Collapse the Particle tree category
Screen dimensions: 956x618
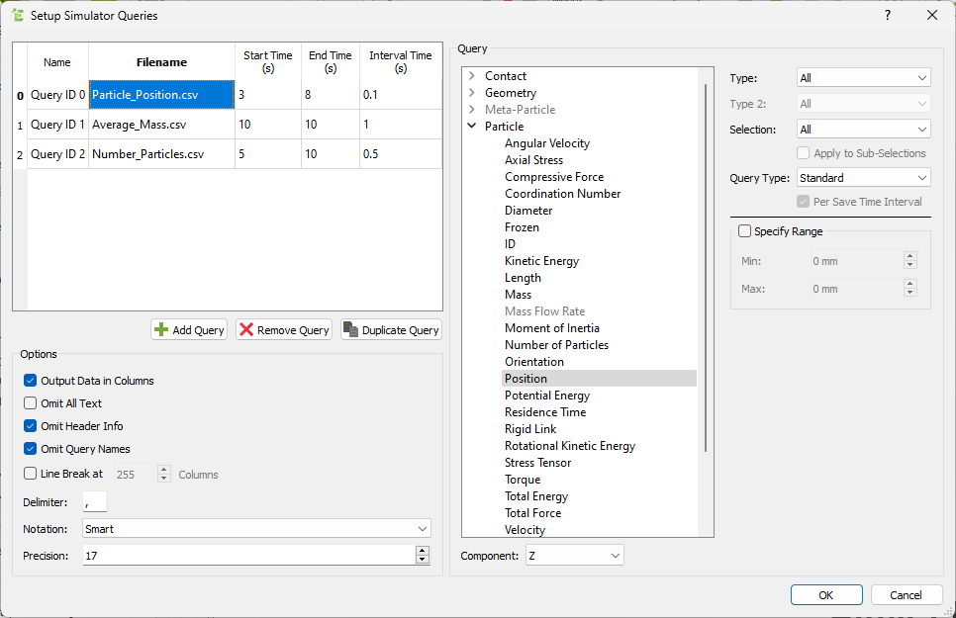click(472, 127)
